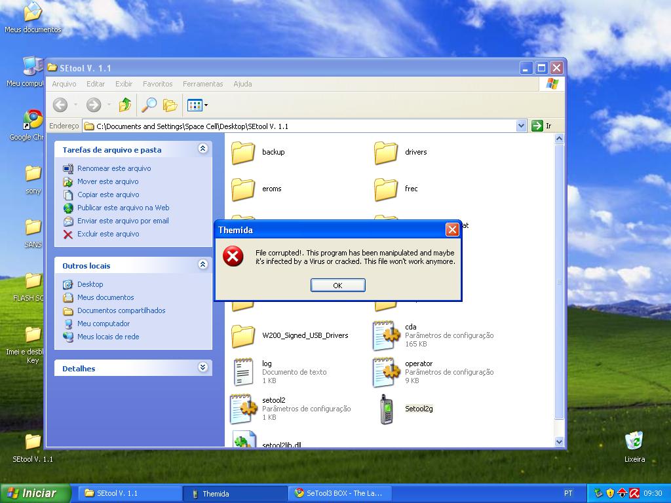Open the Lixeira recycle bin
The image size is (671, 503).
(x=634, y=447)
